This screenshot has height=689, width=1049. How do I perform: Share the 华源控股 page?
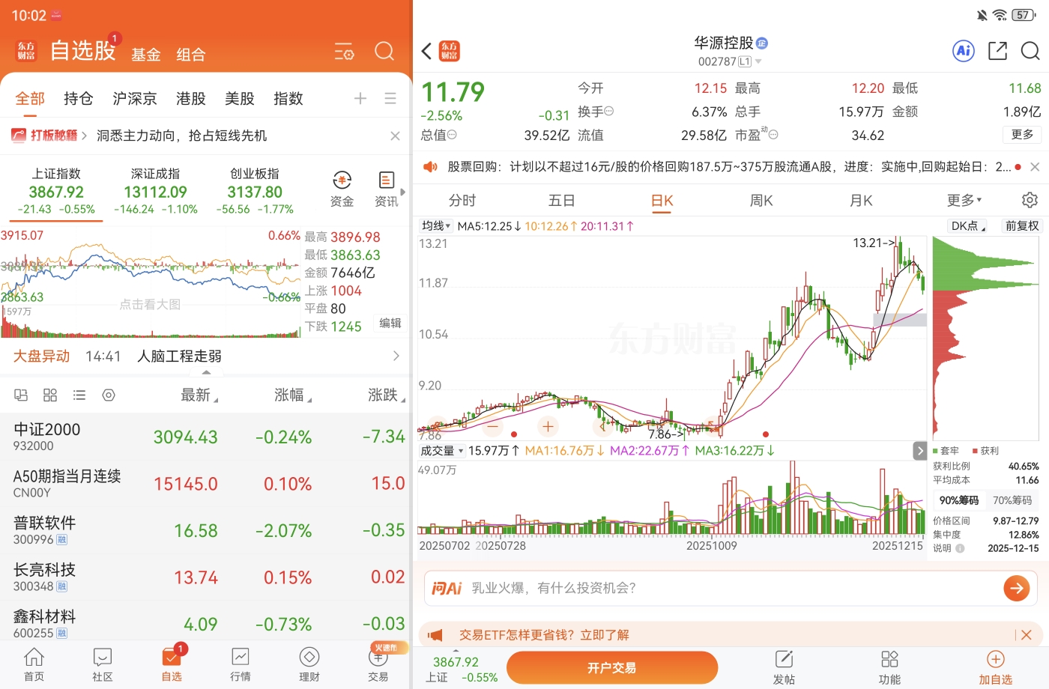point(997,51)
